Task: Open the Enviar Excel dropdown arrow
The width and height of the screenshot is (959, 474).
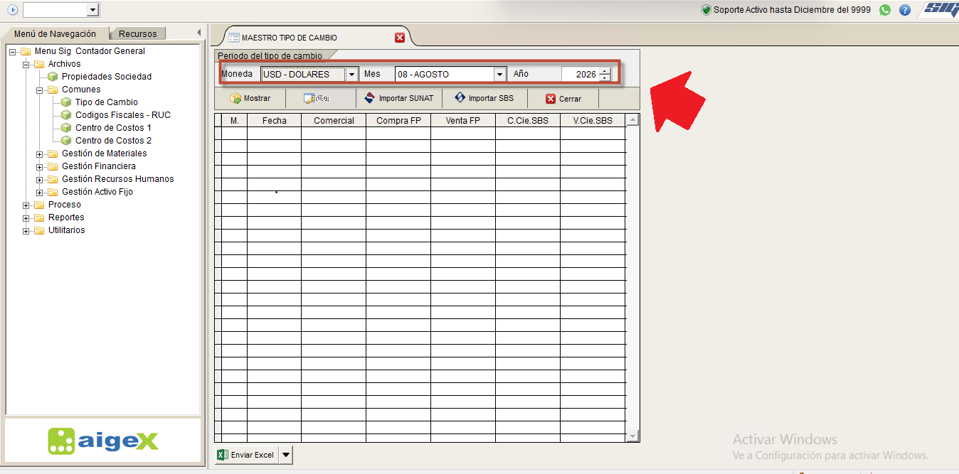Action: coord(285,455)
